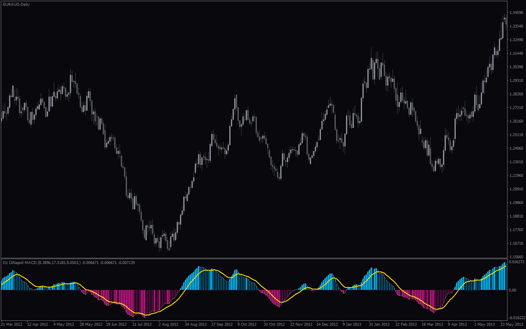Click the 1.31440 price scale label
The image size is (526, 329).
(x=516, y=53)
